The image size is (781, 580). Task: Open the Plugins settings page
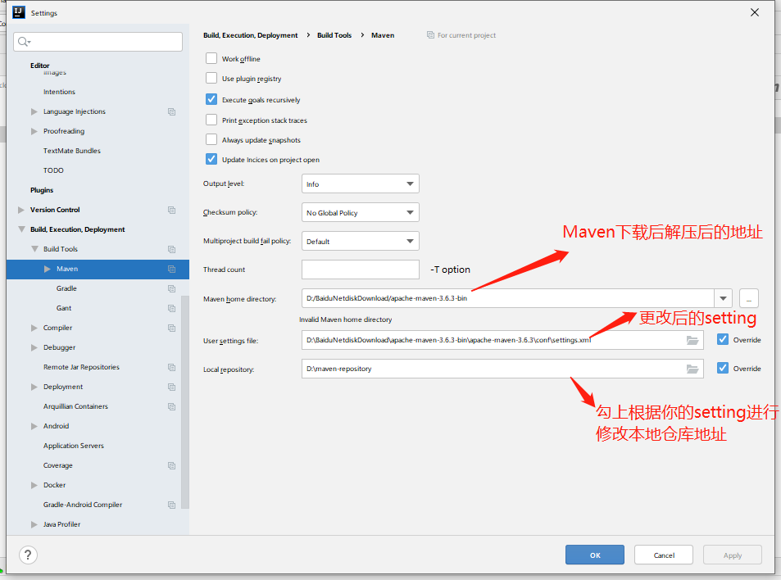tap(41, 190)
